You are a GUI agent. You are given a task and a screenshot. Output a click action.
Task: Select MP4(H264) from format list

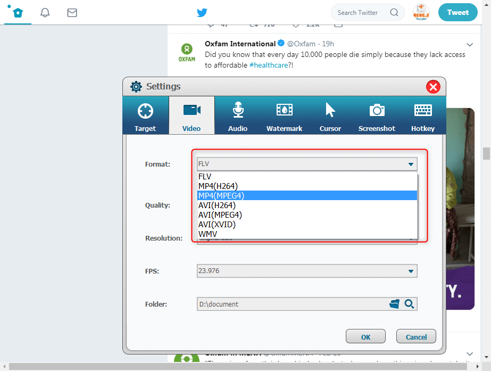click(218, 186)
